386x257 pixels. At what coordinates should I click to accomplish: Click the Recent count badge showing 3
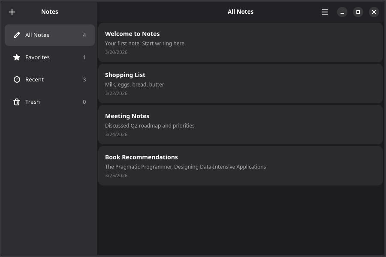[x=84, y=80]
